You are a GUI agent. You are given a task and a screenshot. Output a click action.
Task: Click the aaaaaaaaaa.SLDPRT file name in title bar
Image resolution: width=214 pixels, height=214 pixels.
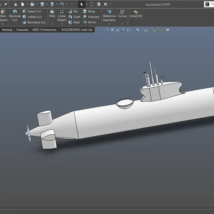(158, 4)
